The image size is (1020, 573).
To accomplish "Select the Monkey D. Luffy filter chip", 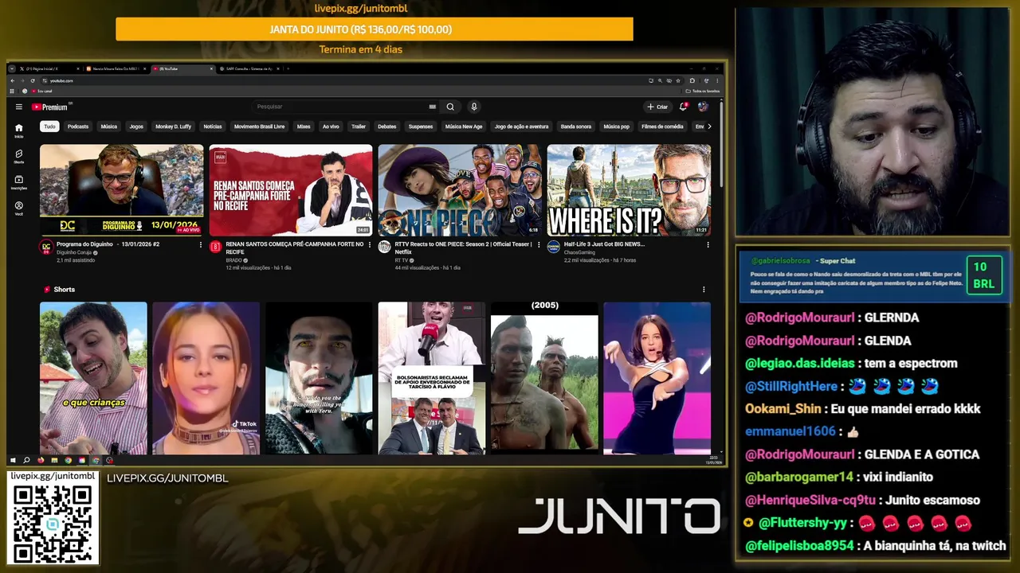I will 173,127.
